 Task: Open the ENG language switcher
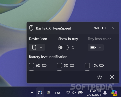(x=58, y=93)
